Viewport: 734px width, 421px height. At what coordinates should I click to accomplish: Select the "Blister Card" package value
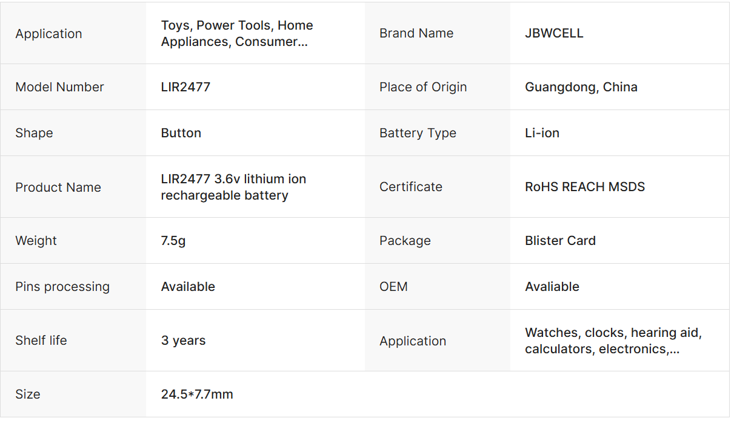pos(560,241)
